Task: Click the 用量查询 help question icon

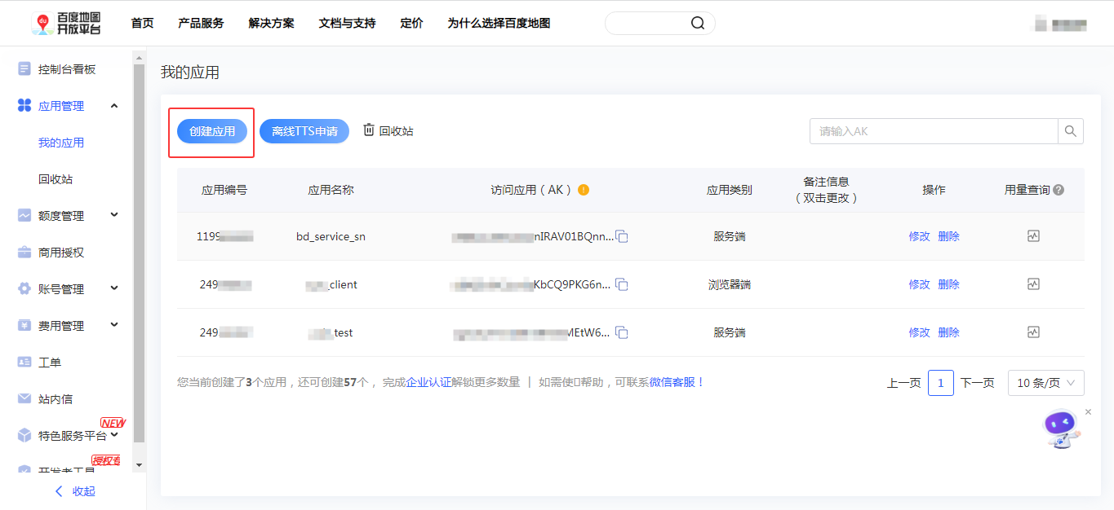Action: pos(1059,190)
